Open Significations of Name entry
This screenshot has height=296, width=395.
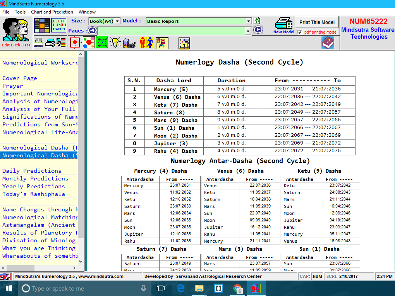coord(40,117)
